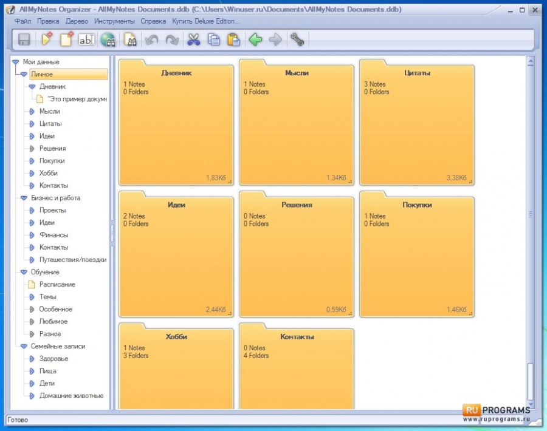Expand the Мысли tree node
Viewport: 547px width, 431px height.
32,111
